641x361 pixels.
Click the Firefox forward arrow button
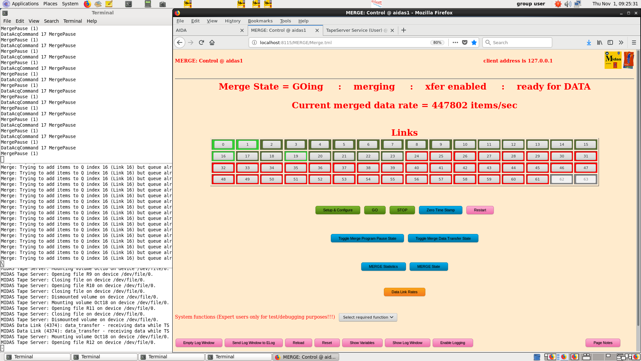191,42
